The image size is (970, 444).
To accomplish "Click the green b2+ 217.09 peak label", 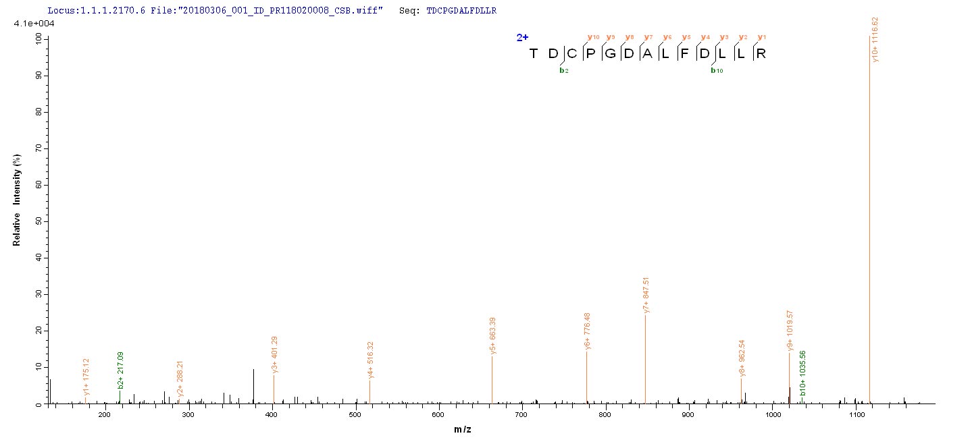I will [x=121, y=370].
